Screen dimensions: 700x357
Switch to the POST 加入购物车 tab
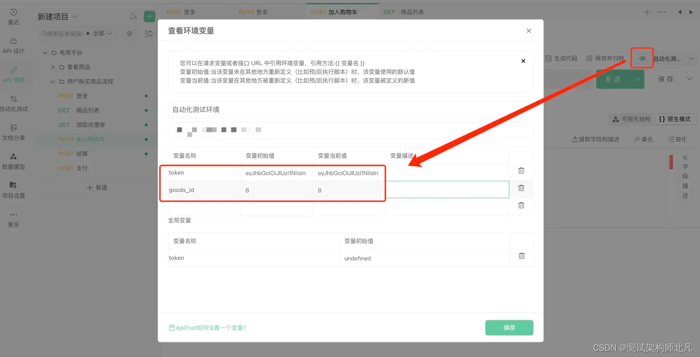(343, 12)
